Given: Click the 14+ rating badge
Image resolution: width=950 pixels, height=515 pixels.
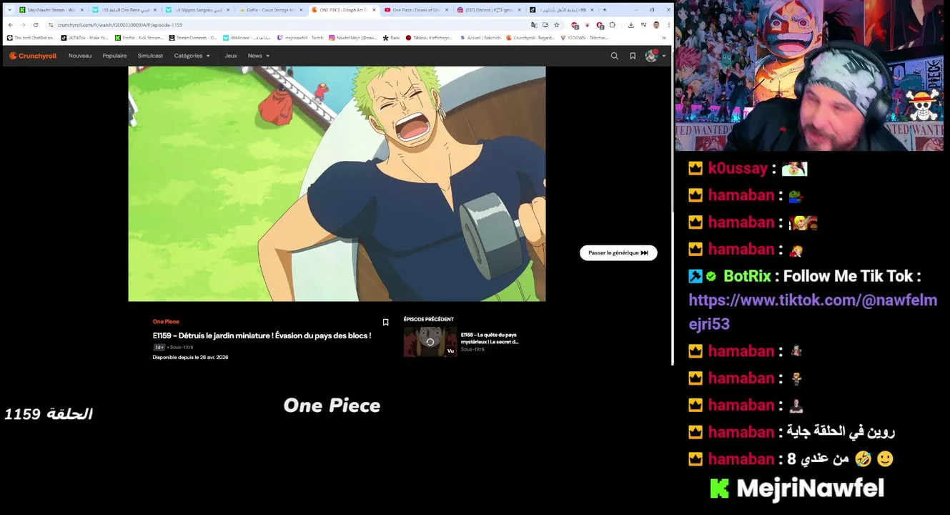Looking at the screenshot, I should (x=159, y=348).
